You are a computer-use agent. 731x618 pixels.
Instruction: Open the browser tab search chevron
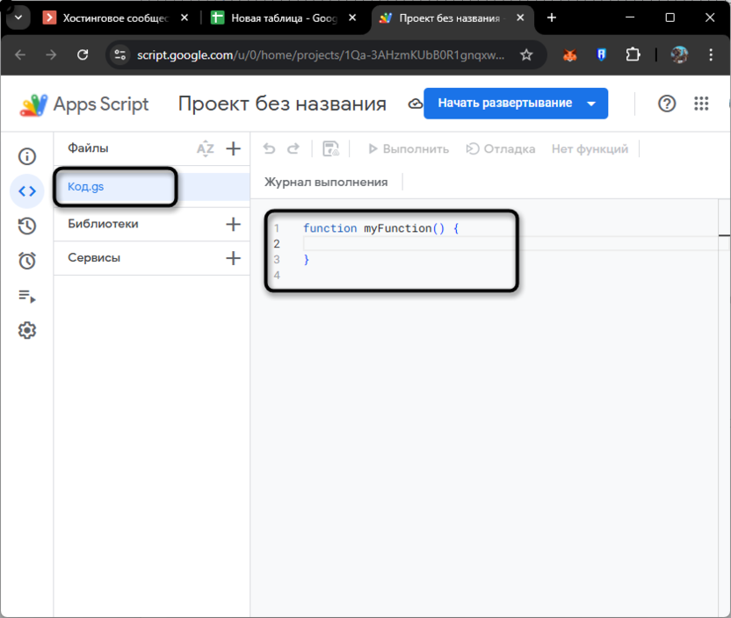(x=18, y=18)
